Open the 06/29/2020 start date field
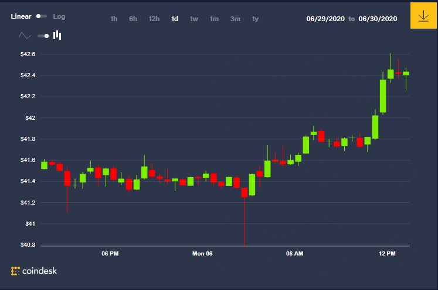Screen dimensions: 438x290 [325, 19]
